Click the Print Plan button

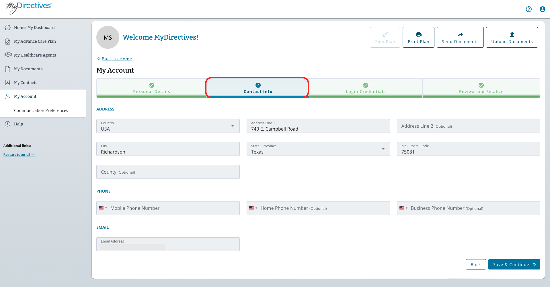(418, 37)
